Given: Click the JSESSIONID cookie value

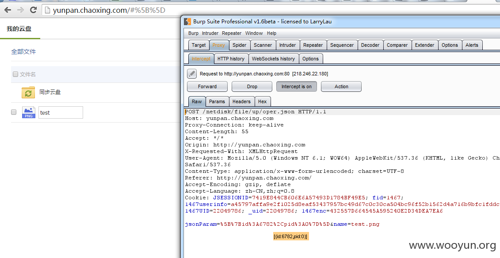Looking at the screenshot, I should [x=309, y=198].
